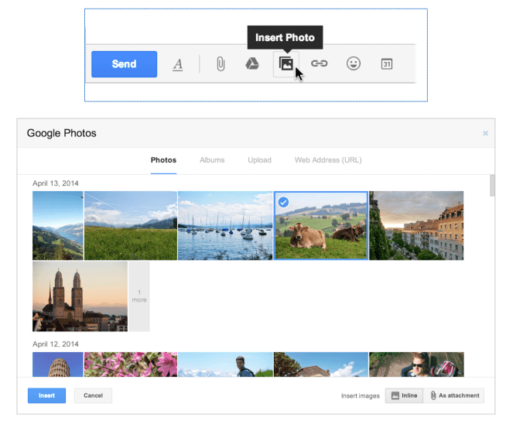Choose As attachment insertion mode
The image size is (506, 421).
(x=454, y=395)
